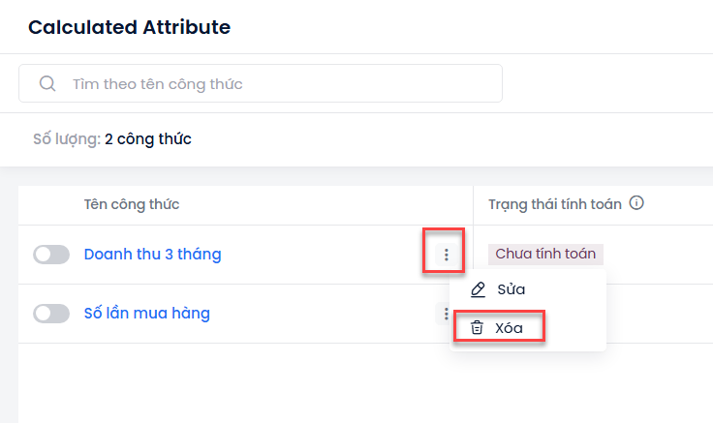The height and width of the screenshot is (423, 713).
Task: Click the pencil icon next to Sửa
Action: pyautogui.click(x=478, y=289)
